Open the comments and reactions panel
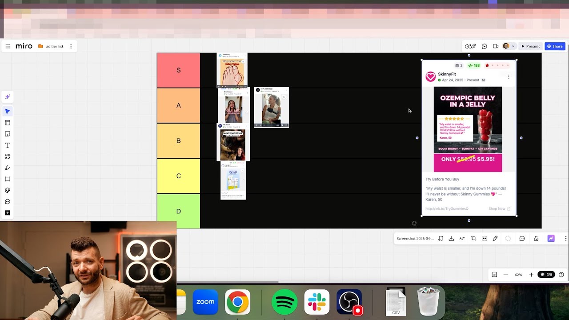The image size is (569, 320). (x=485, y=46)
